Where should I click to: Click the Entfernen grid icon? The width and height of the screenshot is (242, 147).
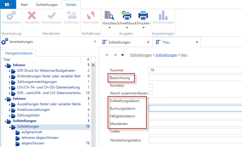pyautogui.click(x=71, y=15)
